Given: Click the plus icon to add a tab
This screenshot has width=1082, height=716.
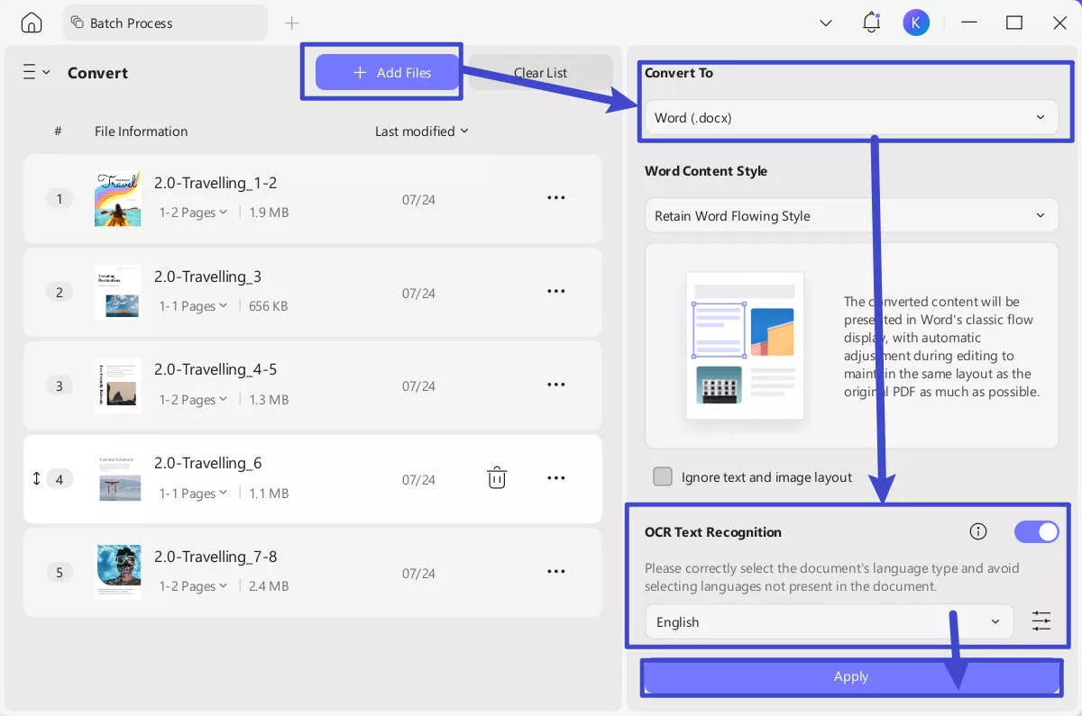Looking at the screenshot, I should (x=291, y=23).
